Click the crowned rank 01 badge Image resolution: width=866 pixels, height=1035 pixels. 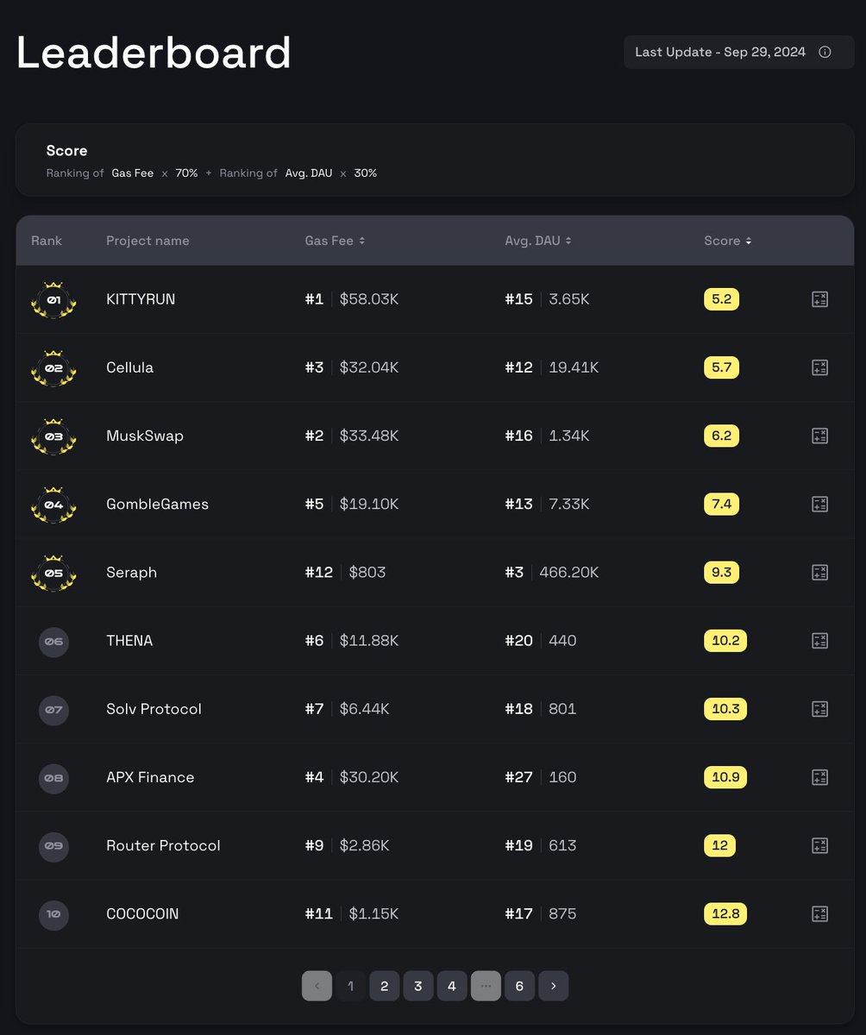tap(53, 299)
